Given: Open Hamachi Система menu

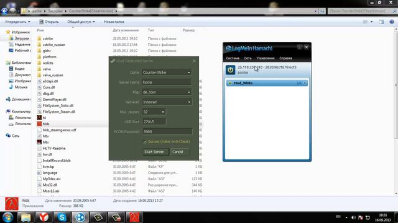Looking at the screenshot, I should coord(233,58).
